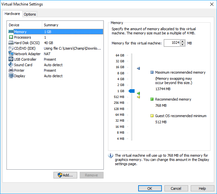Select the Sound Card device
217x194 pixels.
[x=56, y=65]
